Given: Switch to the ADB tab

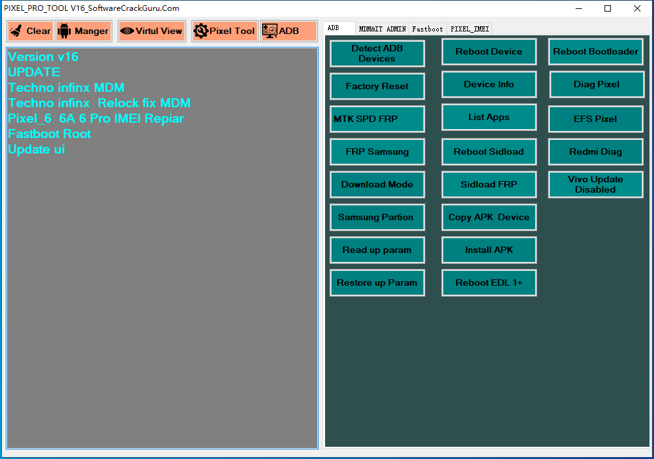Looking at the screenshot, I should tap(339, 28).
